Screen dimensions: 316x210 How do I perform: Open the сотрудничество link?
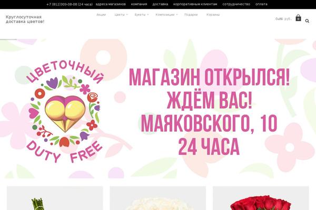pos(236,4)
